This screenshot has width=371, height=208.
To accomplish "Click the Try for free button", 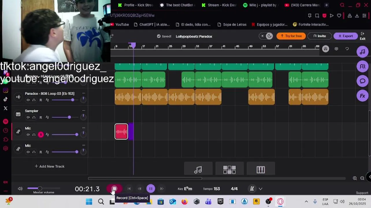I will 291,36.
